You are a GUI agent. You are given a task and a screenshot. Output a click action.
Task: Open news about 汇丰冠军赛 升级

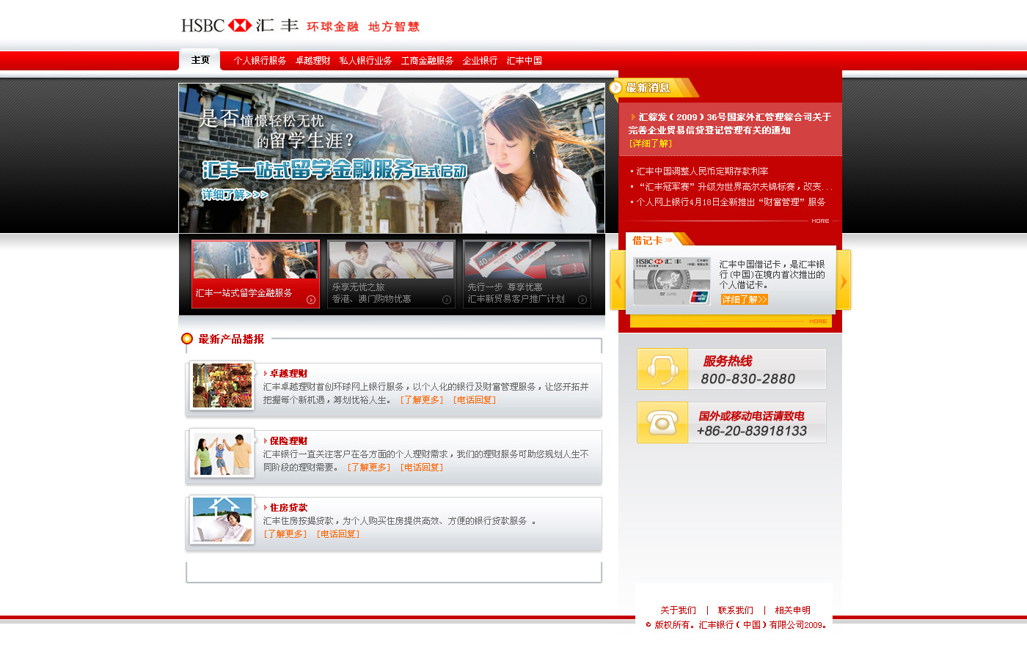tap(734, 187)
